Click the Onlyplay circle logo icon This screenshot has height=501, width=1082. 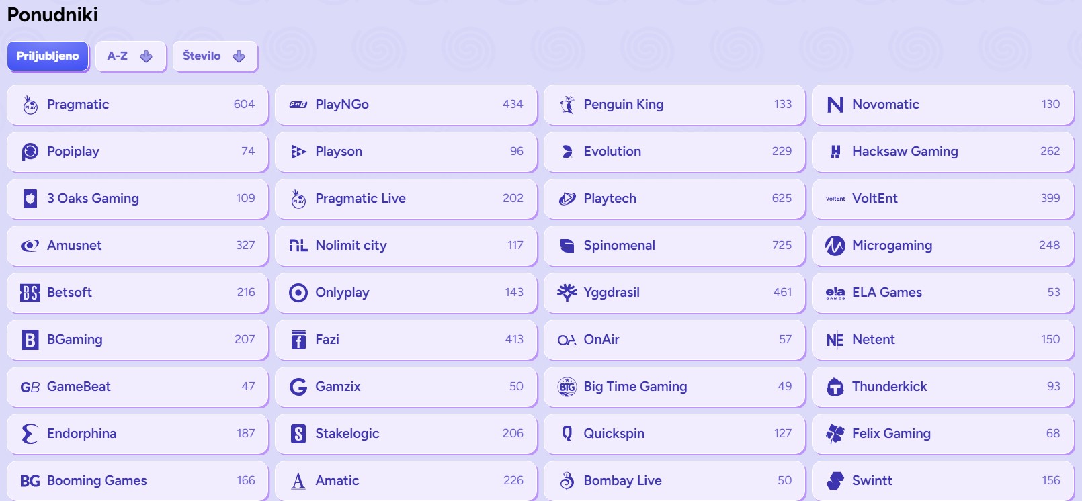point(298,293)
